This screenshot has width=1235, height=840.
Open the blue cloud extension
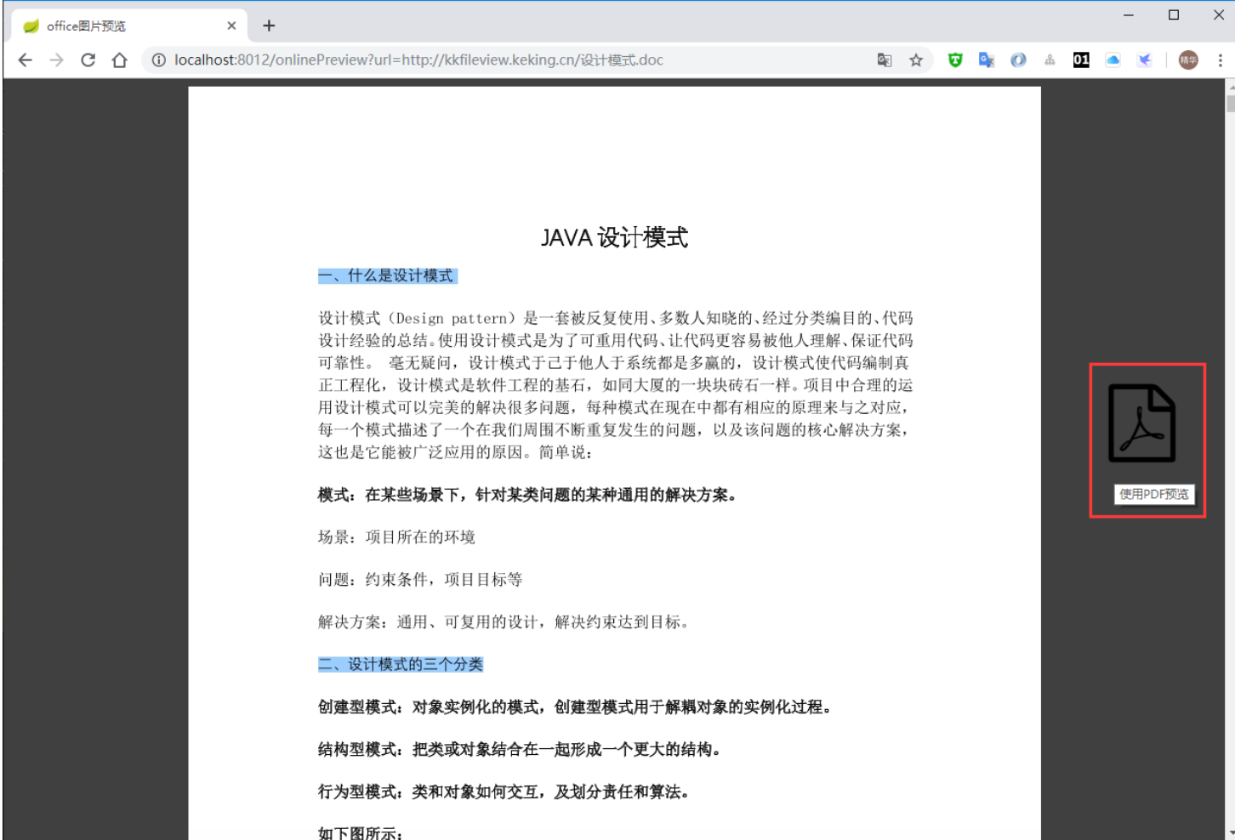(x=1113, y=60)
